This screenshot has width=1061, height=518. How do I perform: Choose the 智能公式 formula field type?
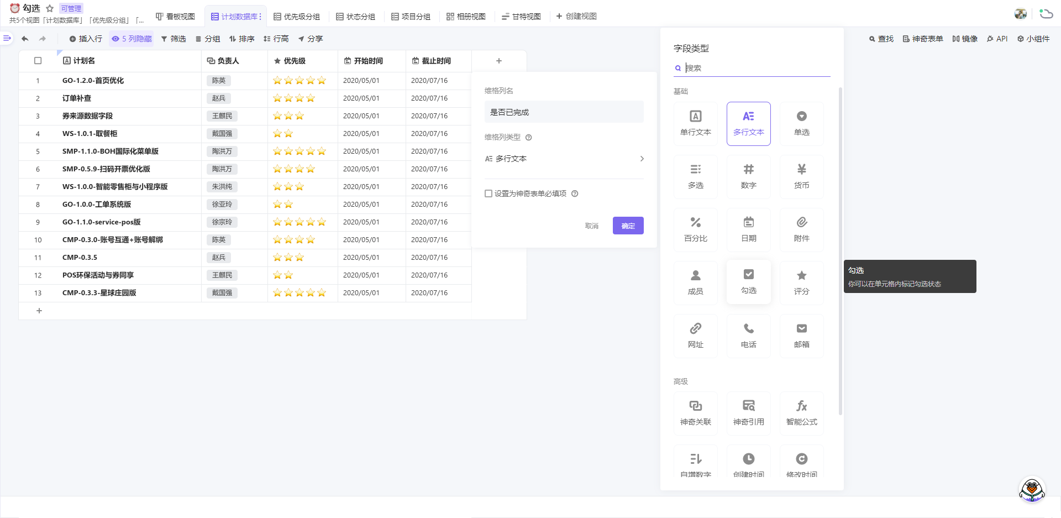[801, 413]
